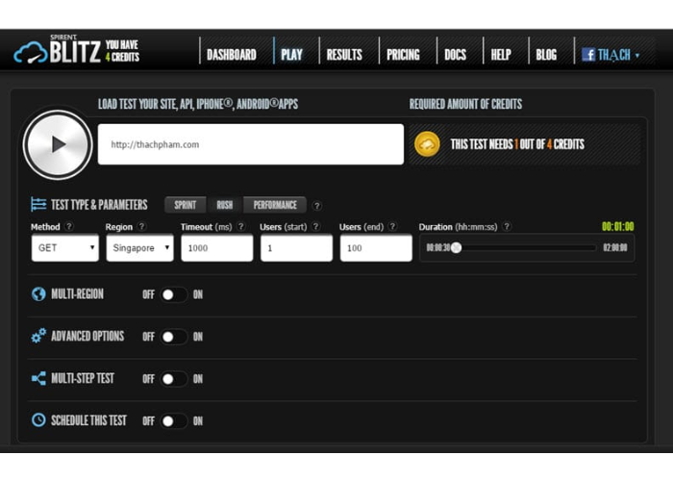673x481 pixels.
Task: Click the "You have 4 credits" text
Action: pos(122,51)
